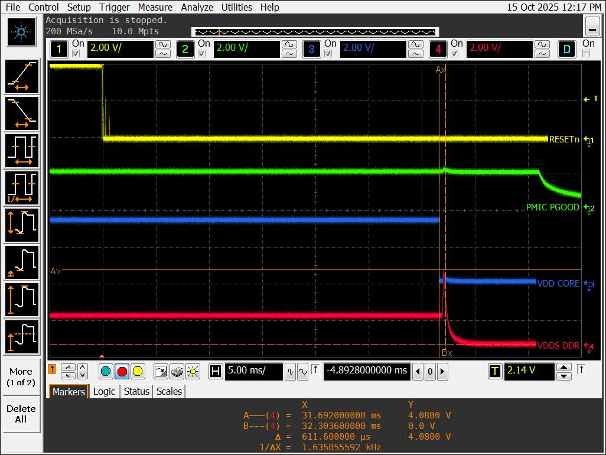This screenshot has height=455, width=606.
Task: Open the Analyze menu
Action: tap(197, 7)
